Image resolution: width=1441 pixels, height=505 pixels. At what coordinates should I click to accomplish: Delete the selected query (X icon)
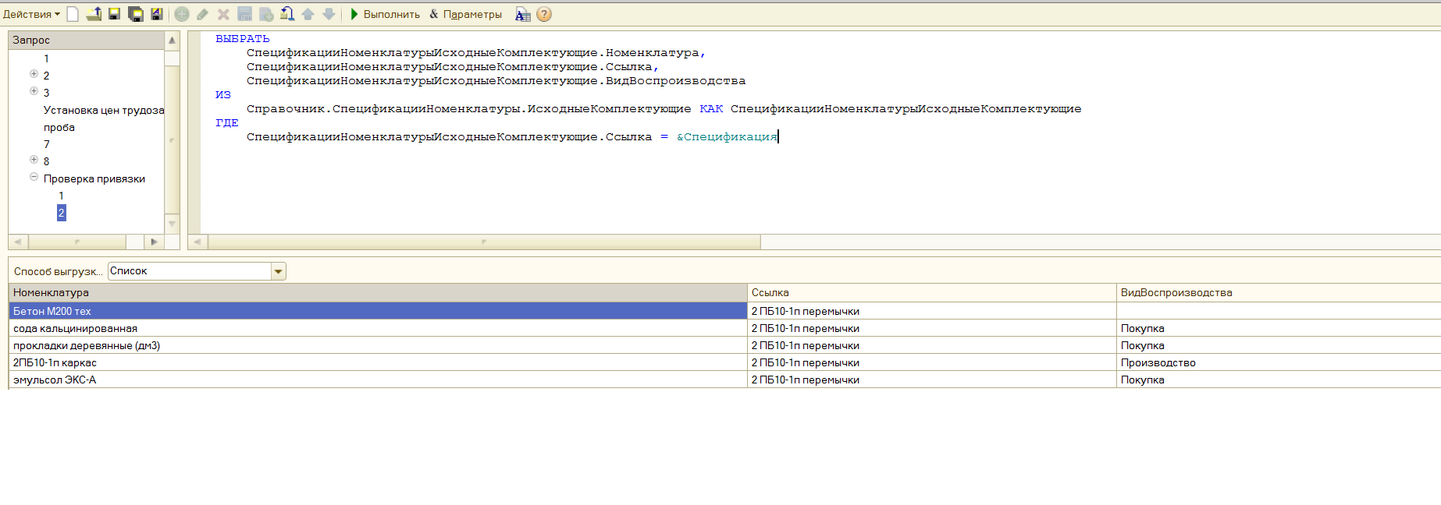pyautogui.click(x=223, y=14)
